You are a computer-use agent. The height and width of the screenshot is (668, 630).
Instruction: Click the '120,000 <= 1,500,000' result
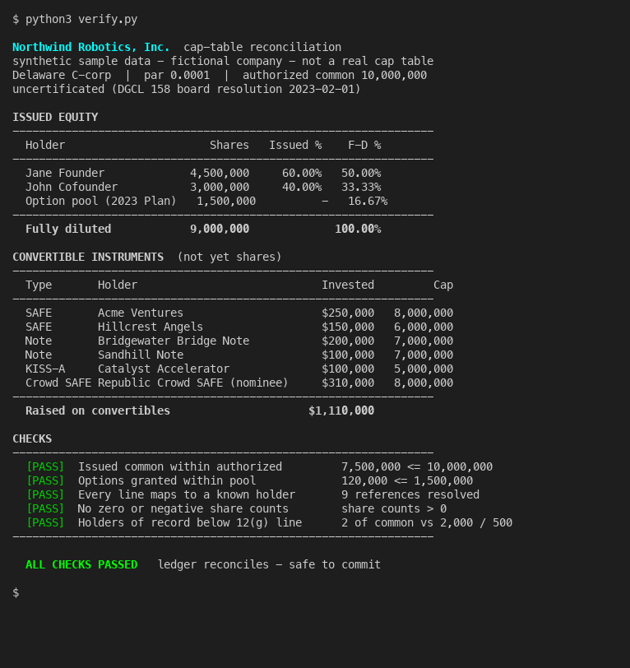click(x=407, y=481)
